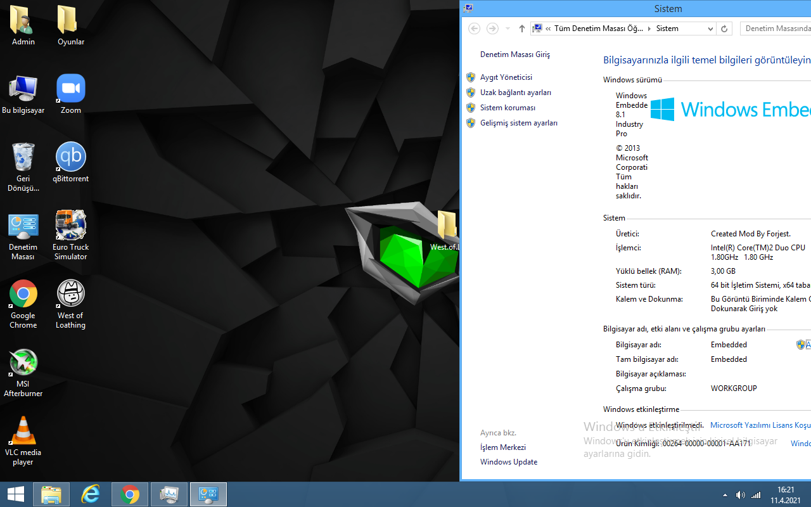
Task: Open İşlem Merkezi link
Action: [503, 447]
